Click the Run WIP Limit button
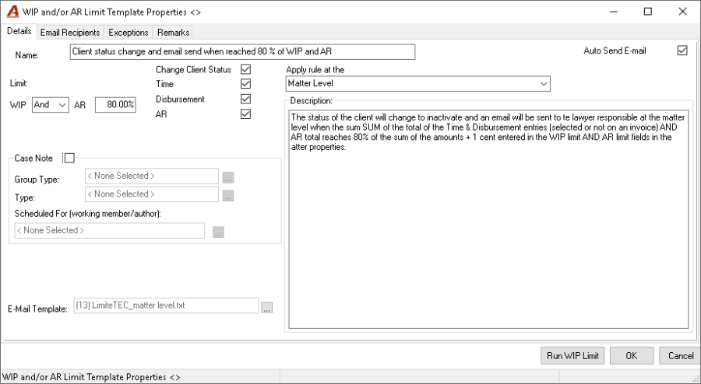 (572, 355)
